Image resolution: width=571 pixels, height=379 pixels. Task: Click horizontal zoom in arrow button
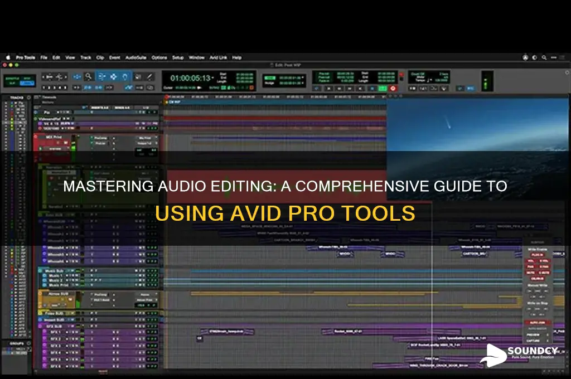click(x=66, y=76)
